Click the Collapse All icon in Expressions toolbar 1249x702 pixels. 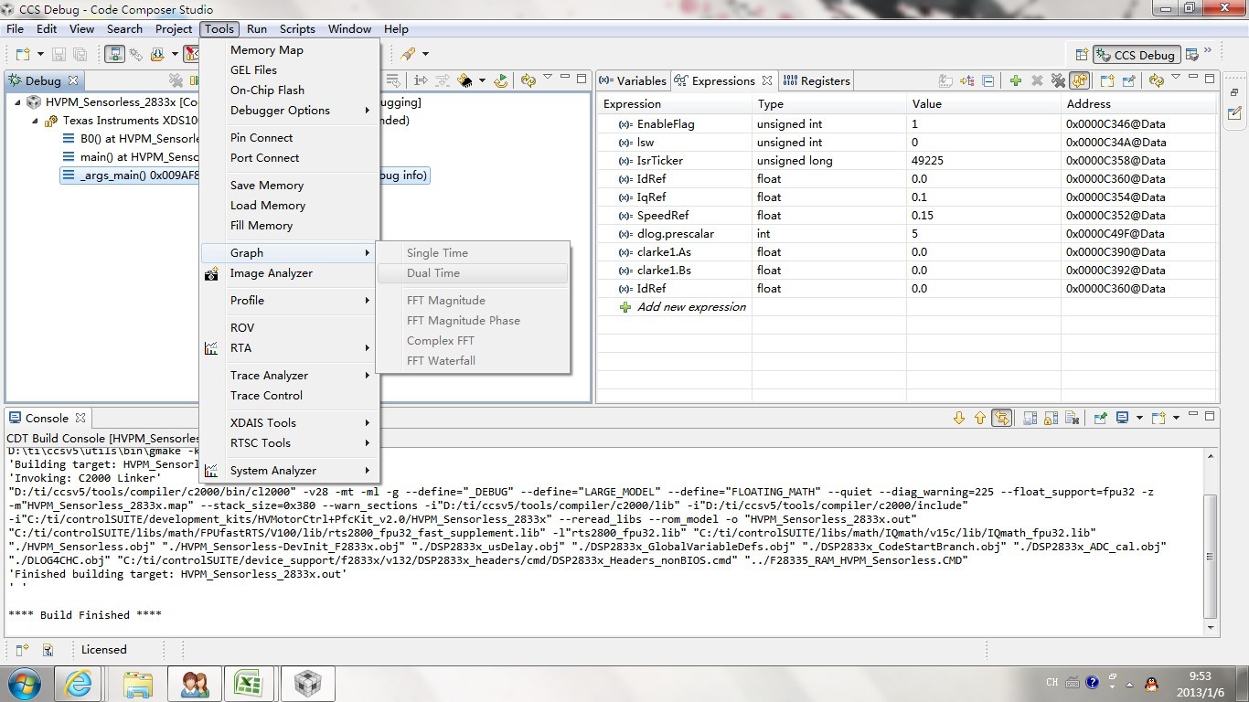tap(988, 80)
